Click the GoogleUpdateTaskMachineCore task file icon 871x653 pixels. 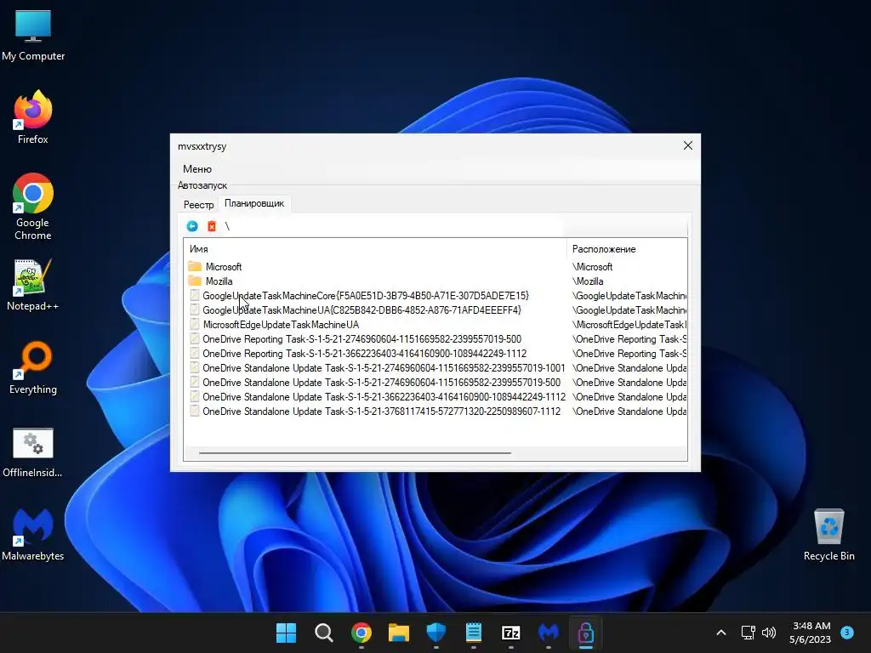click(195, 295)
